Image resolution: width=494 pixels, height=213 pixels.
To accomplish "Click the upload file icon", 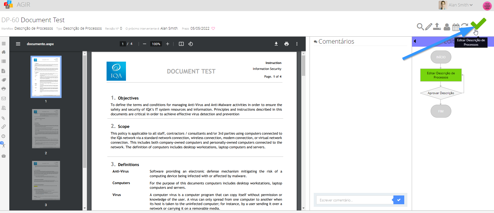I will point(437,27).
